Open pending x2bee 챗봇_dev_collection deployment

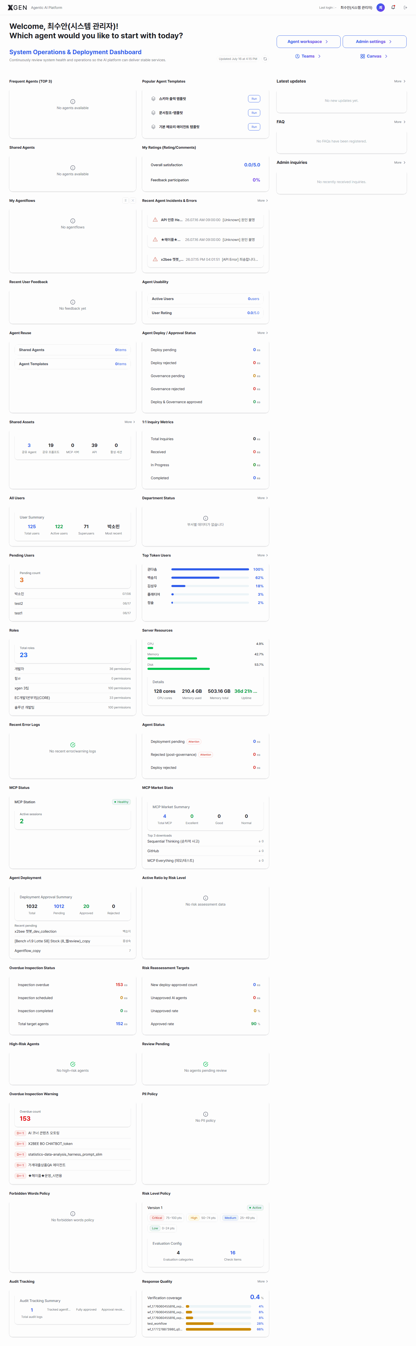pyautogui.click(x=73, y=931)
